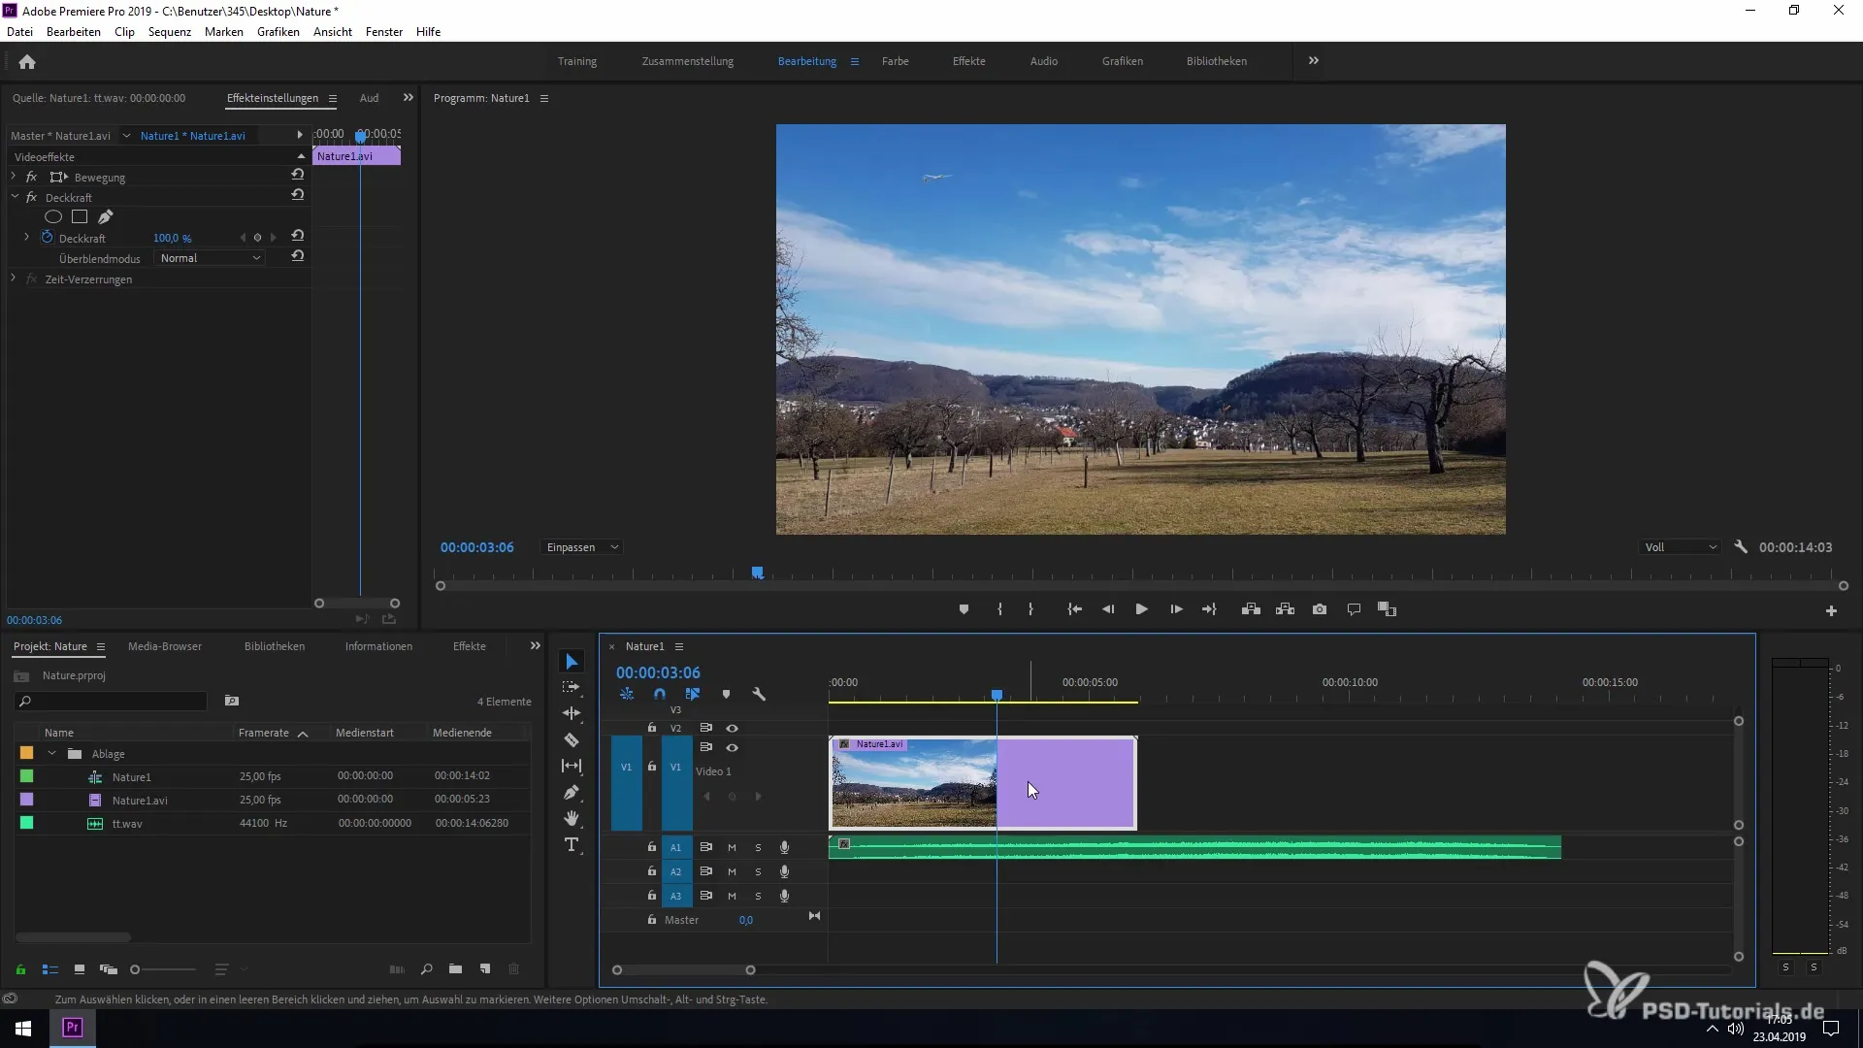Open the Sequenz menu
The image size is (1863, 1048).
tap(170, 32)
